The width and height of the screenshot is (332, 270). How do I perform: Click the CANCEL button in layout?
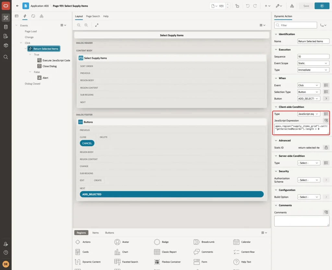coord(87,143)
